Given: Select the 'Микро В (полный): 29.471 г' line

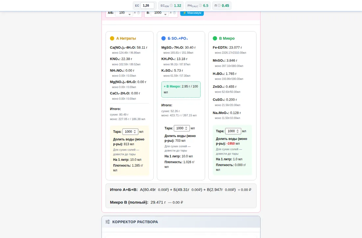Looking at the screenshot, I should click(x=146, y=202).
